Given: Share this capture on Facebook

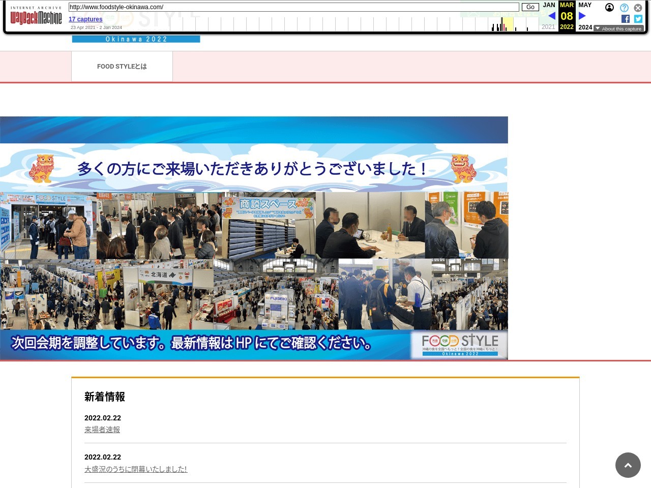Looking at the screenshot, I should (626, 19).
